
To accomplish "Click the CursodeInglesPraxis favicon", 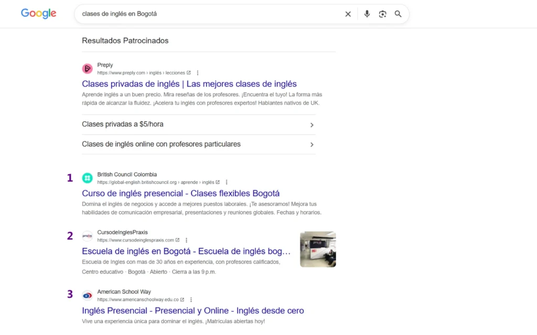I will coord(88,236).
